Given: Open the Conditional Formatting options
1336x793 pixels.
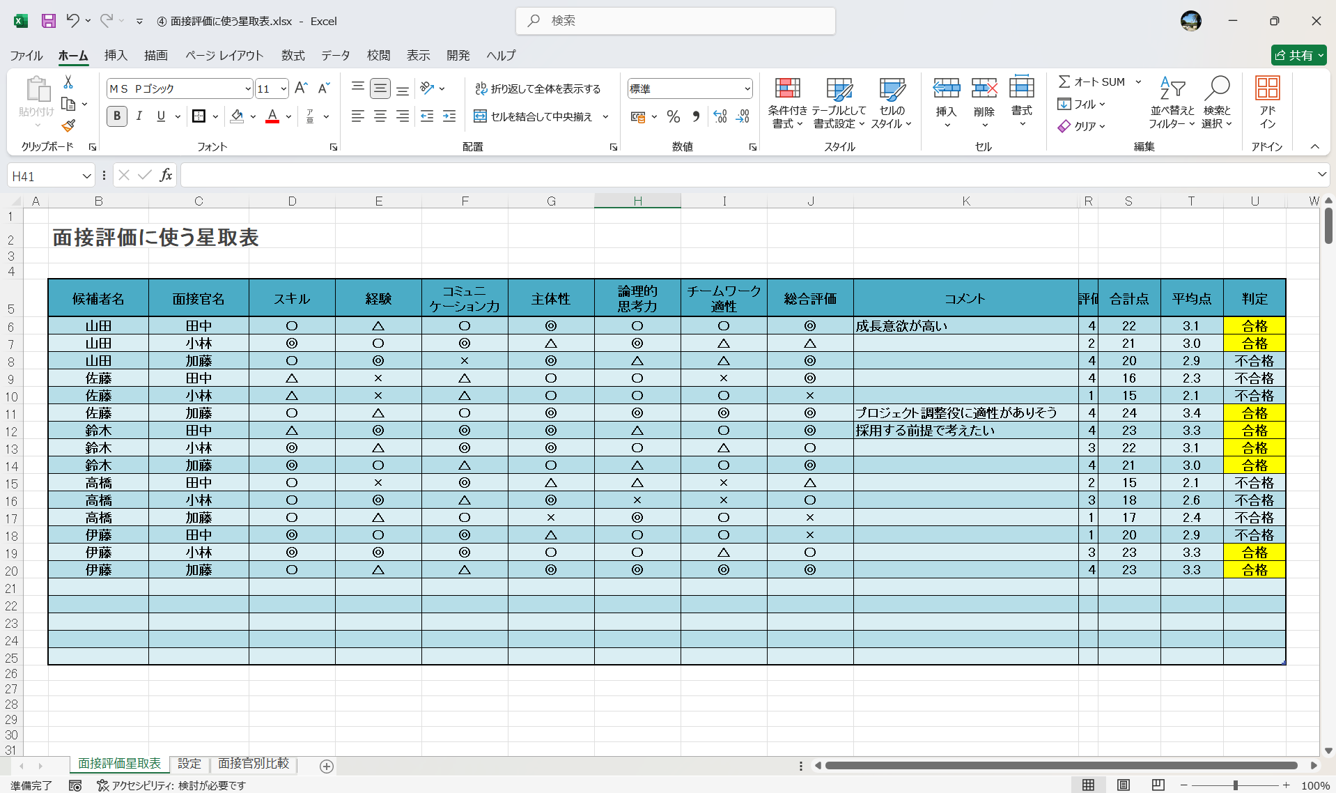Looking at the screenshot, I should pyautogui.click(x=787, y=102).
